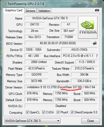Click the Close button
Screen dimensions: 104x127
(91, 121)
